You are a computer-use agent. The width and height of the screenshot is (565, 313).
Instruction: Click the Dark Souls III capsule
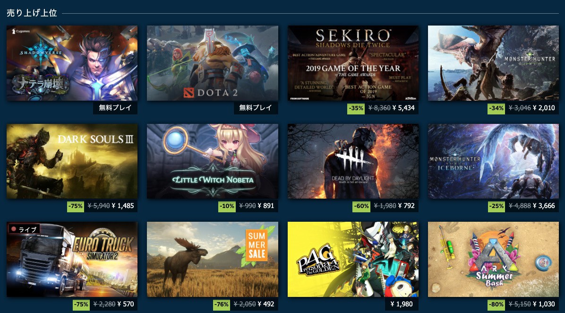(x=72, y=161)
